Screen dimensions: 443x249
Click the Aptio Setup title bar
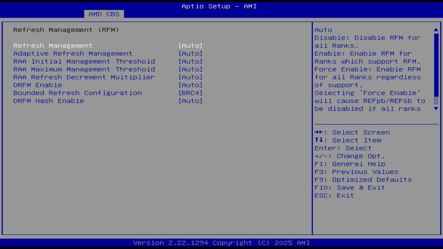(219, 6)
